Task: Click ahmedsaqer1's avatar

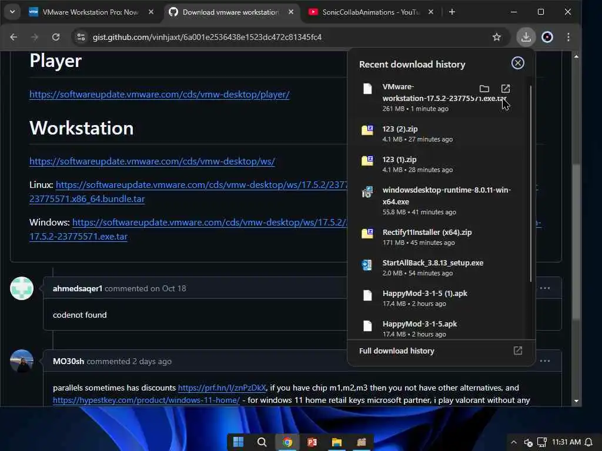Action: (22, 288)
